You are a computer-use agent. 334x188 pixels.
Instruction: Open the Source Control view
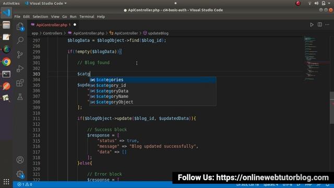(x=20, y=54)
